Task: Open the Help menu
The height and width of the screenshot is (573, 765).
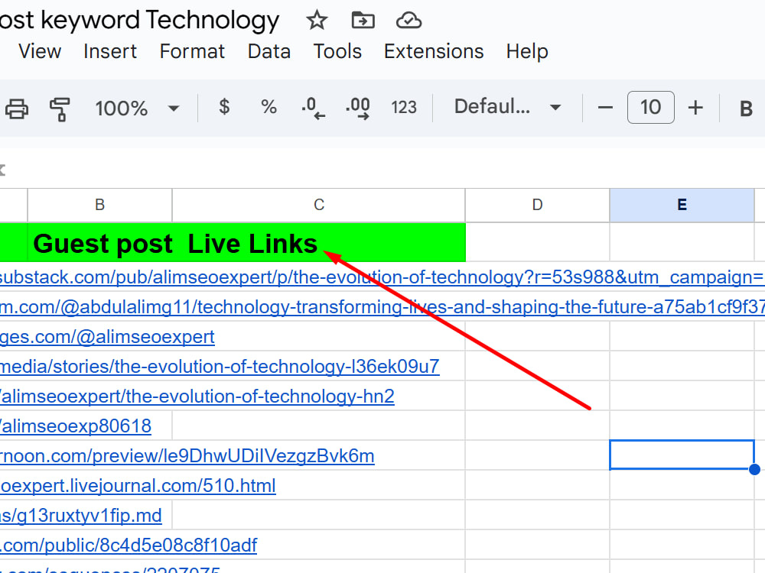Action: tap(527, 51)
